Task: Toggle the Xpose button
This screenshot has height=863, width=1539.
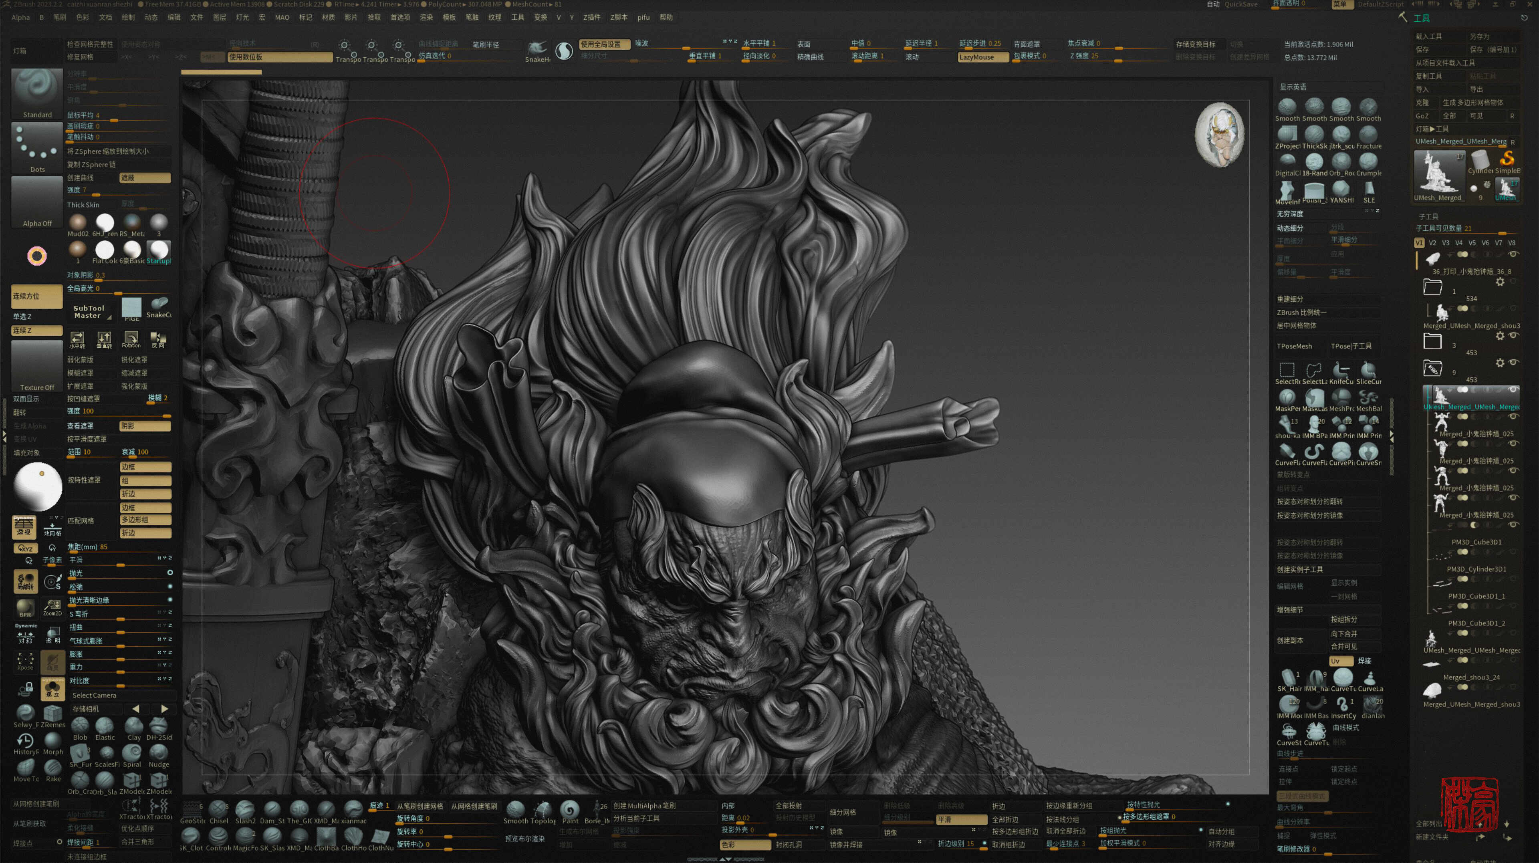Action: [x=25, y=661]
